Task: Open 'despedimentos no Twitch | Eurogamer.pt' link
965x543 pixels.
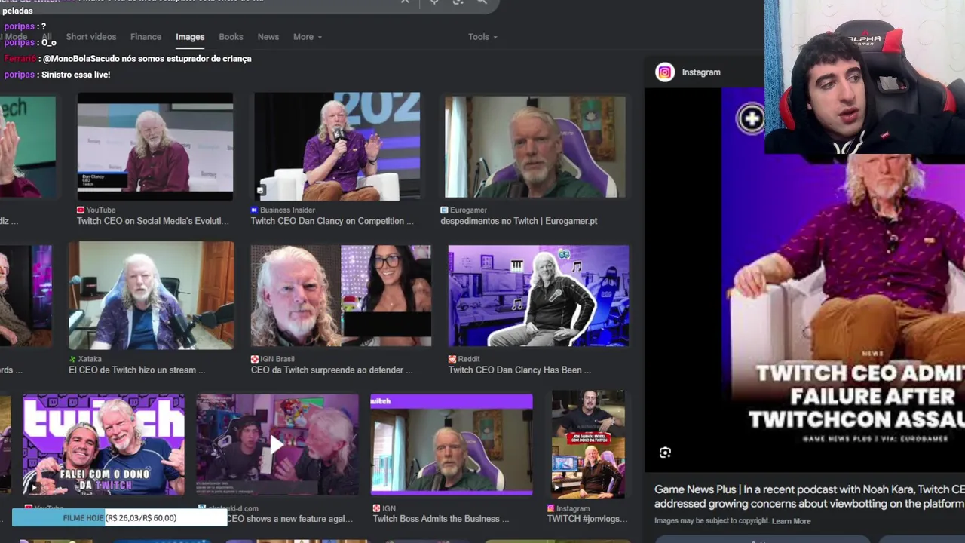Action: (519, 221)
